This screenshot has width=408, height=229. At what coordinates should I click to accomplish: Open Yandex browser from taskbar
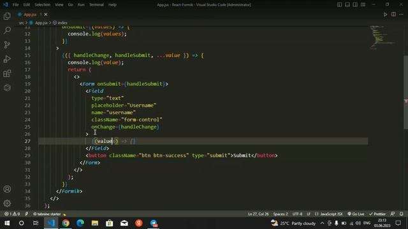point(139,223)
